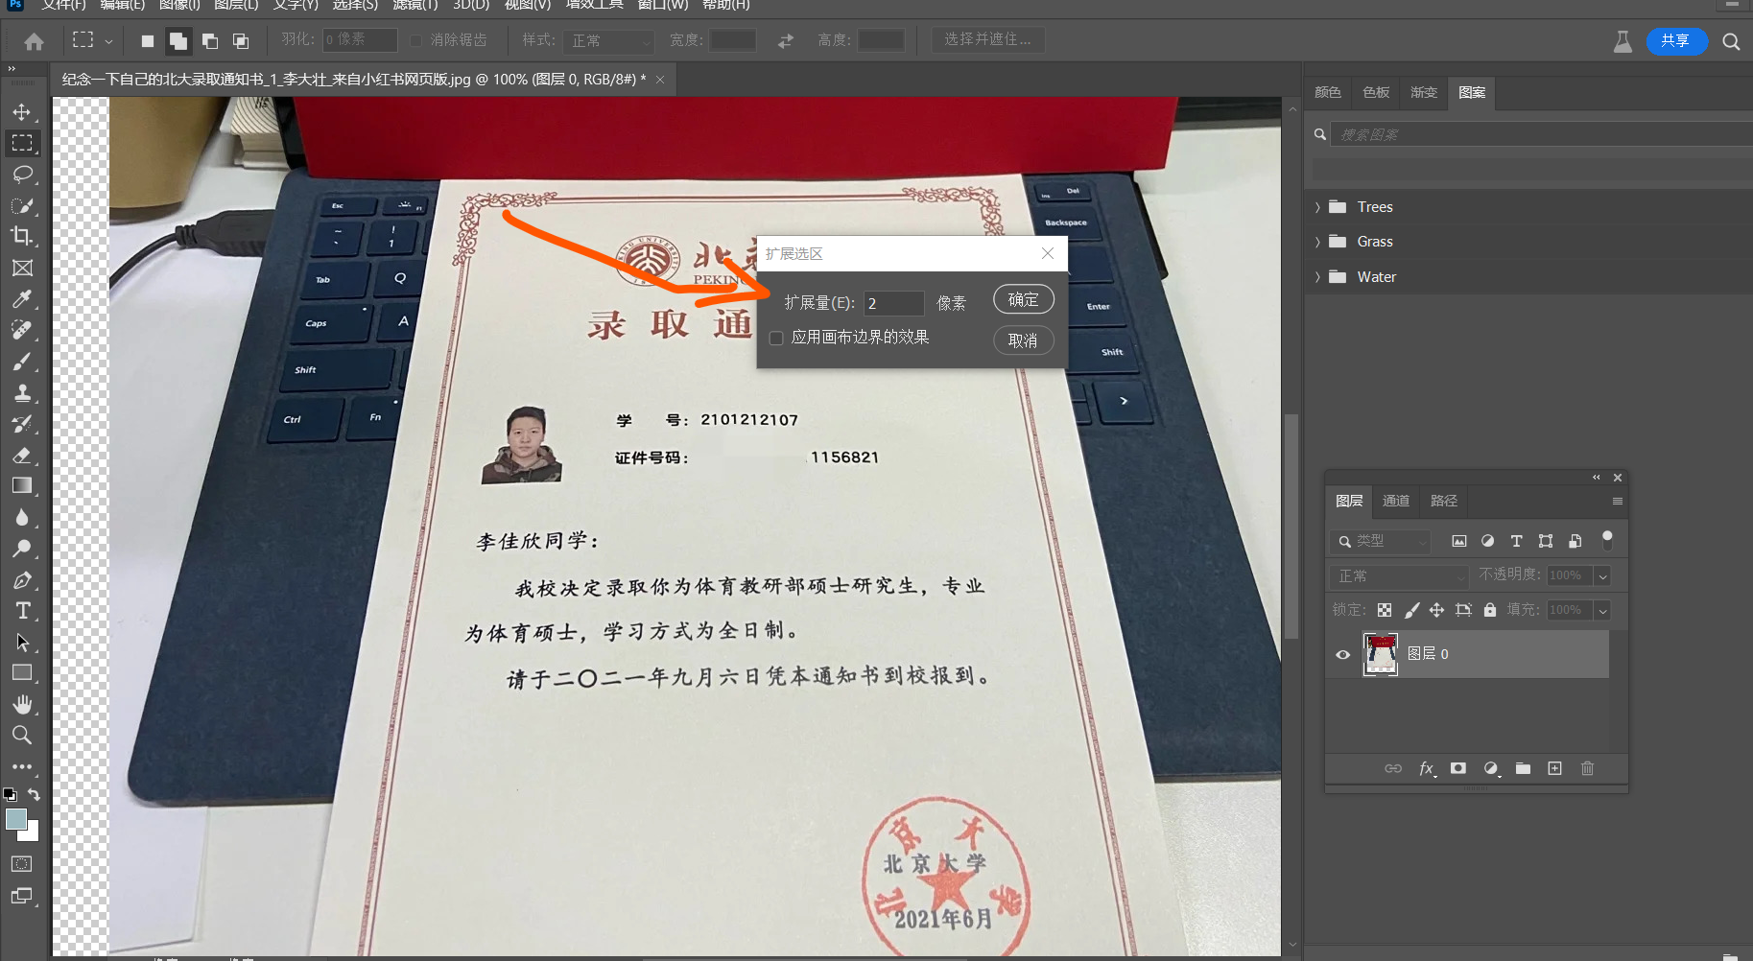Select the Brush tool
This screenshot has width=1753, height=961.
point(22,362)
